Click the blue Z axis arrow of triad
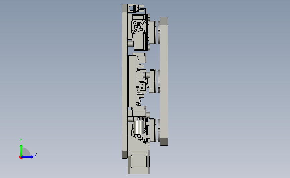This screenshot has height=178, width=290. click(x=27, y=157)
